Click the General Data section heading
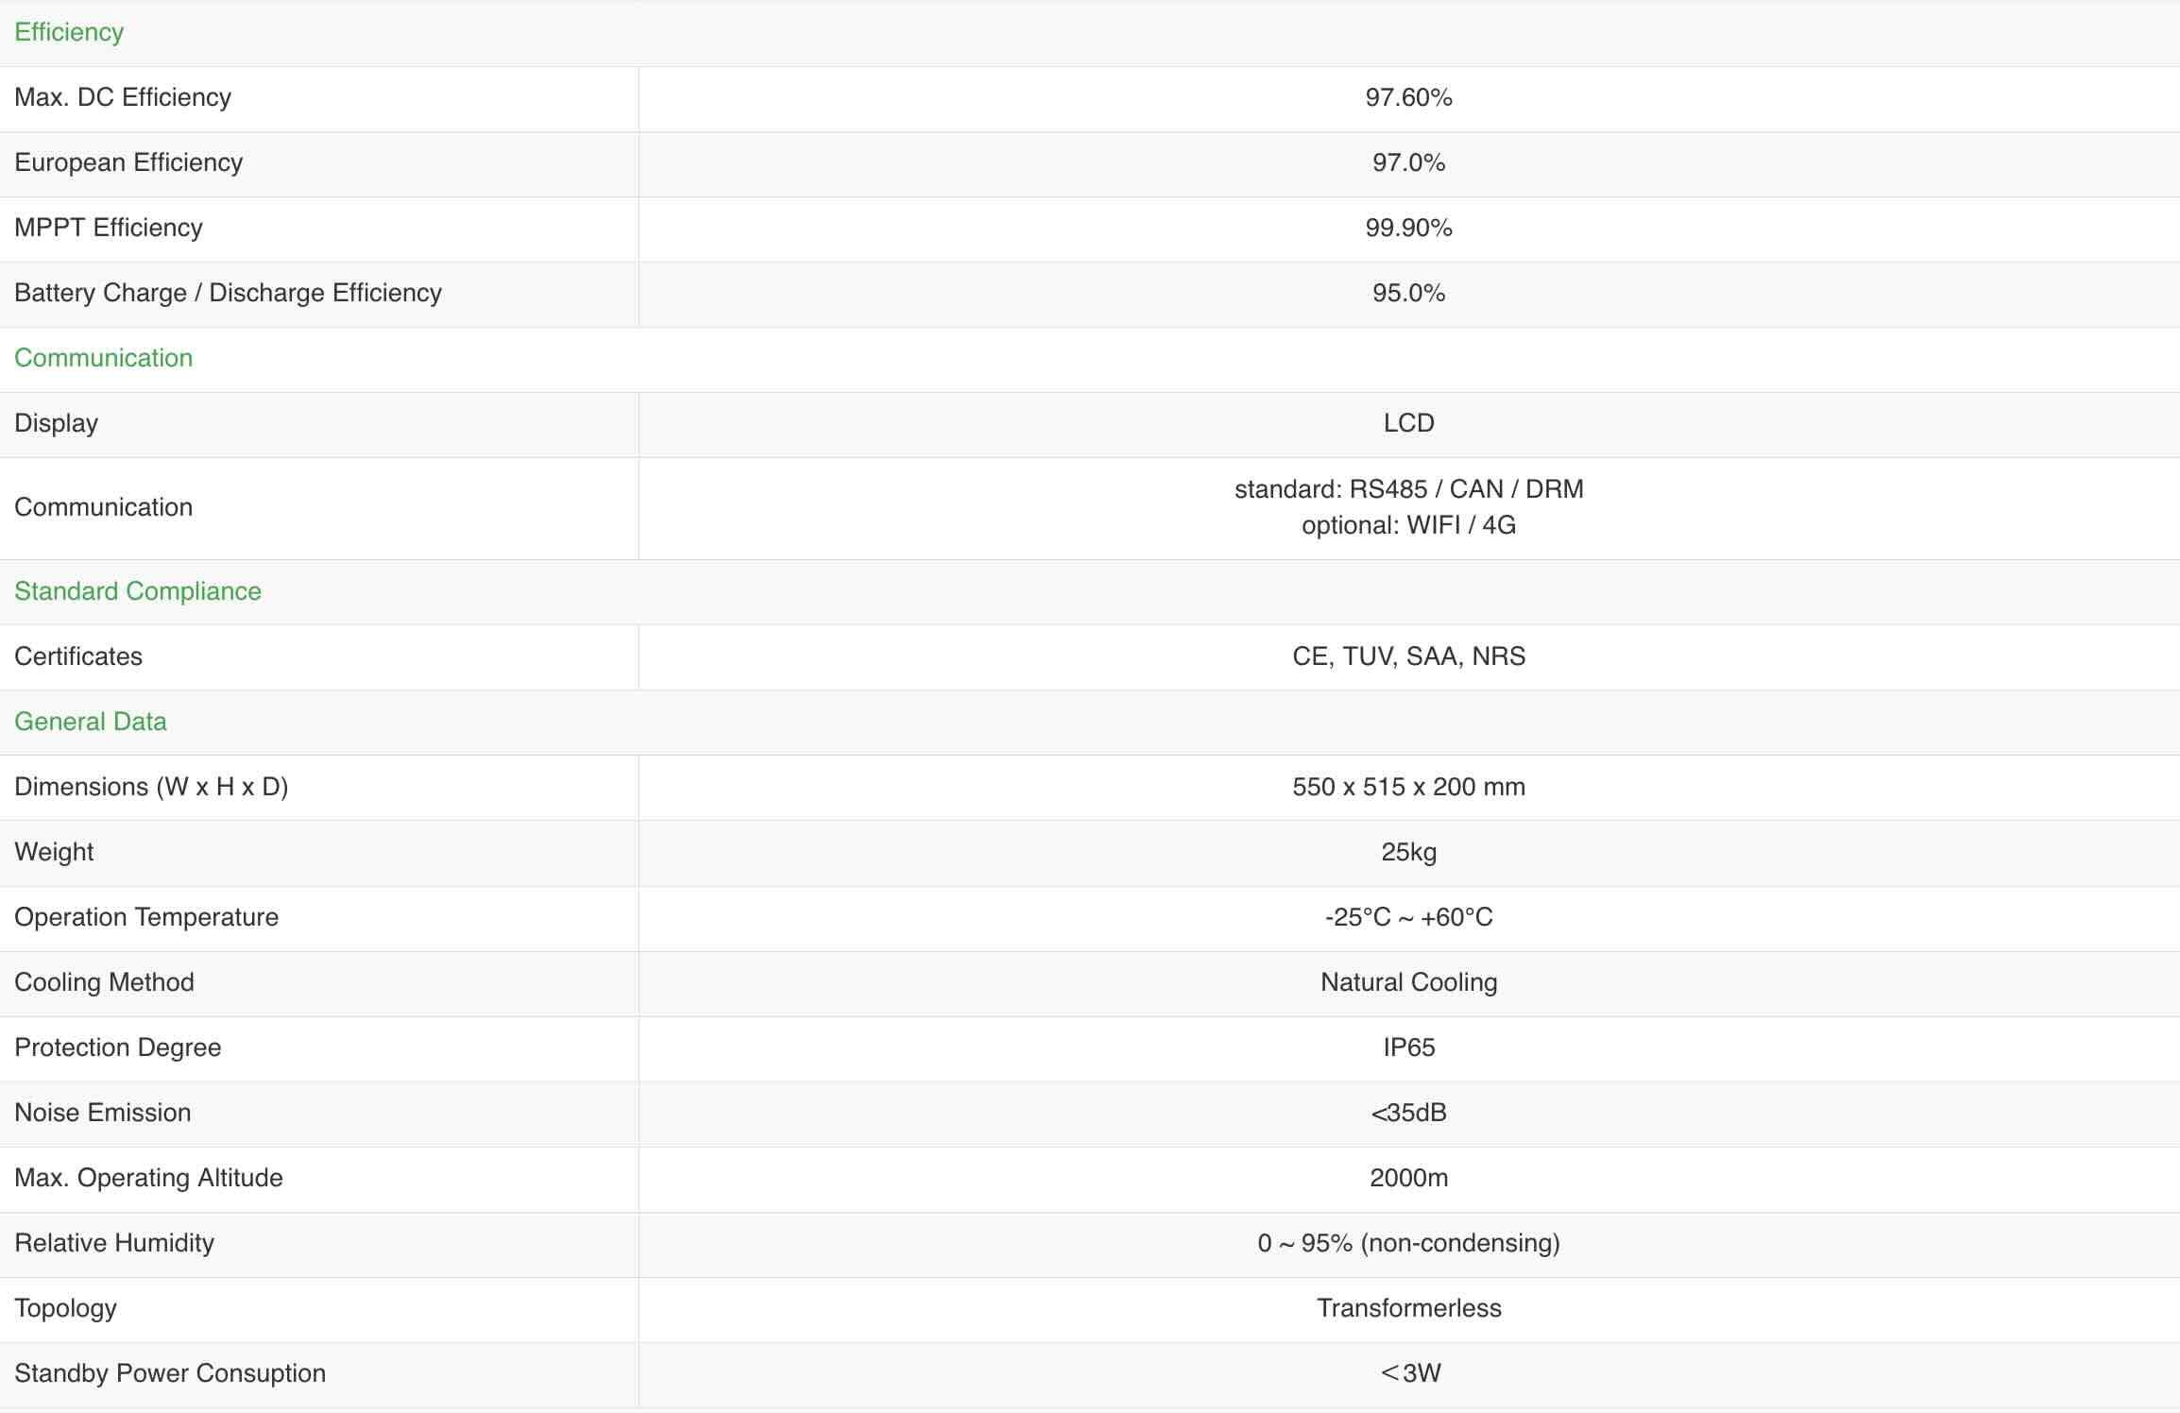Viewport: 2180px width, 1413px height. [x=90, y=722]
